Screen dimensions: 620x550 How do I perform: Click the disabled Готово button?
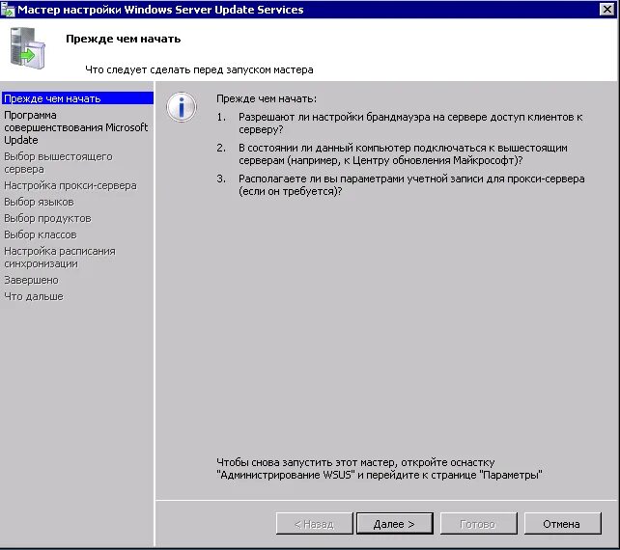pyautogui.click(x=478, y=524)
